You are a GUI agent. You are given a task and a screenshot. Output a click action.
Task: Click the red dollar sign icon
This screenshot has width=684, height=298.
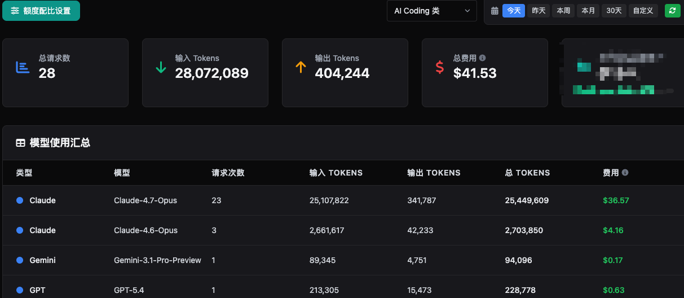tap(440, 67)
